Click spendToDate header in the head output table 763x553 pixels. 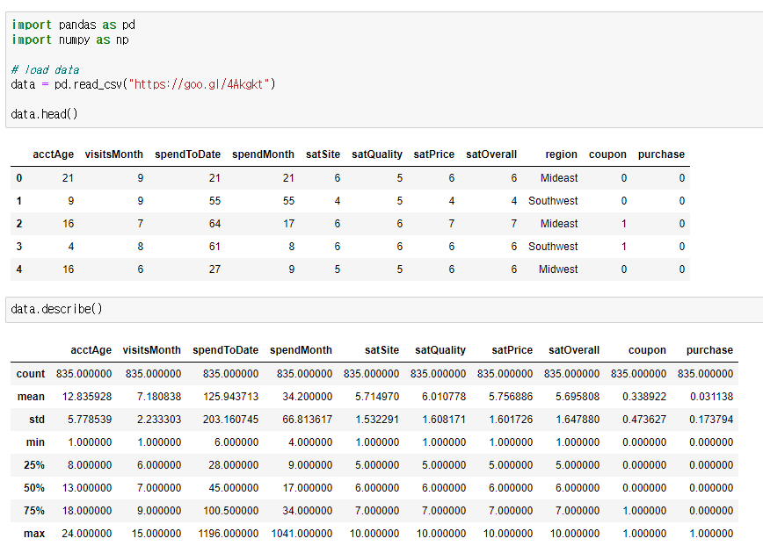pos(187,154)
